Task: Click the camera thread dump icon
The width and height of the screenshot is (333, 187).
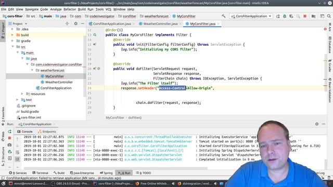Action: pos(9,145)
